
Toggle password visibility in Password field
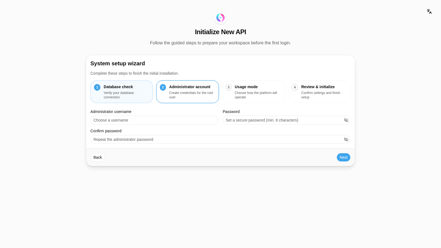tap(346, 120)
